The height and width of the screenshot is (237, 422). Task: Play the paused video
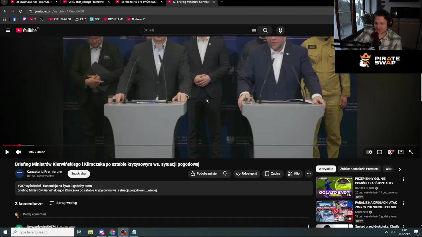point(7,152)
